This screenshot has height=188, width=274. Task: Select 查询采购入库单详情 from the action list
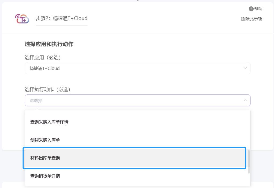49,122
